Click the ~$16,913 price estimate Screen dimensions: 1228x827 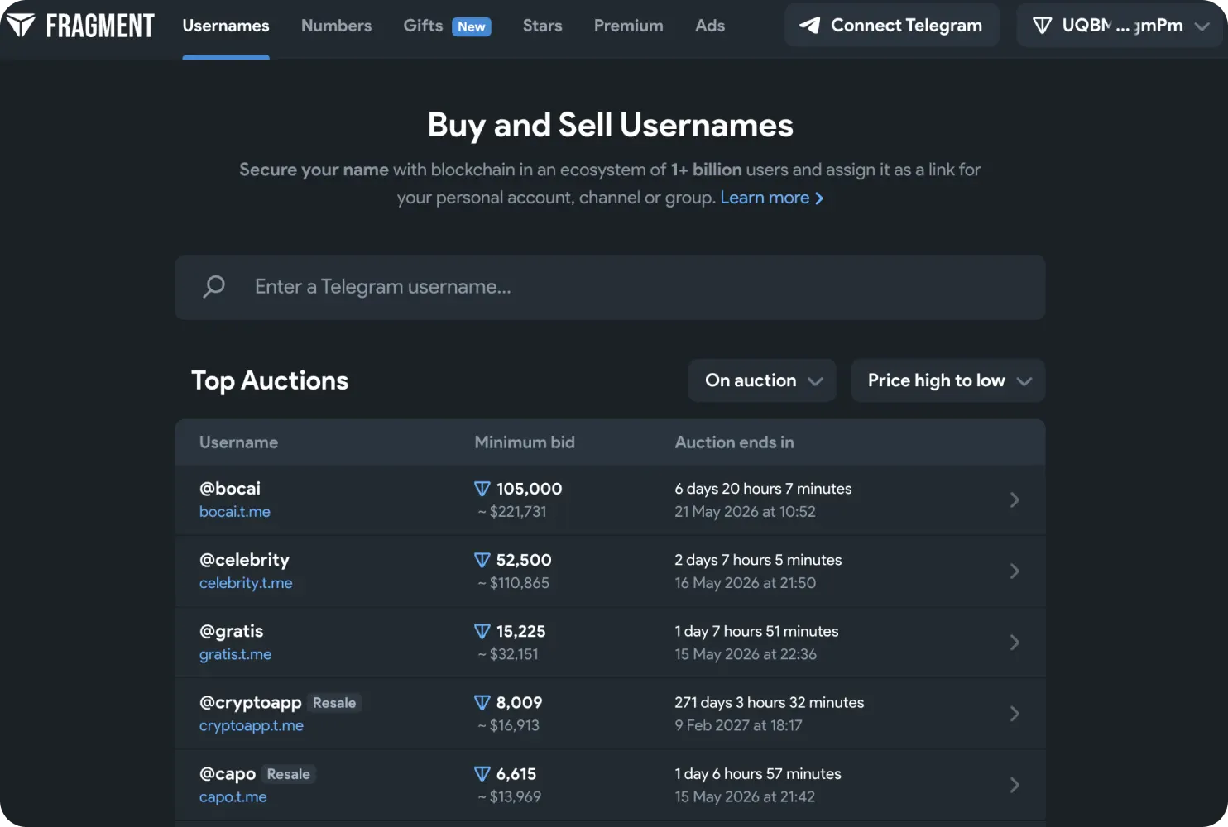point(508,725)
